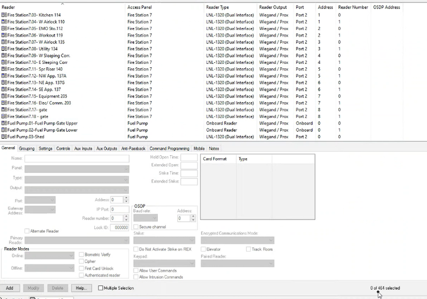Click reader icon for Fire Station7.17- gate
427x299 pixels.
click(4, 110)
